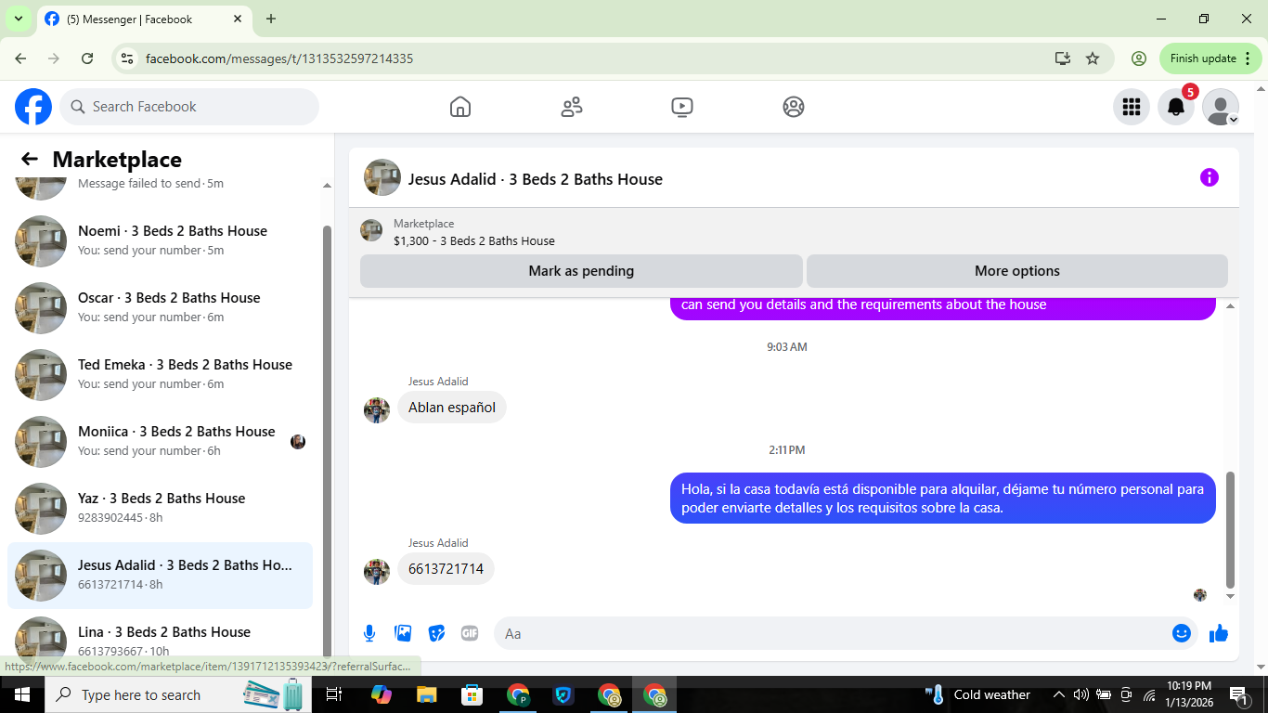Screen dimensions: 1268x713
Task: Open Microsoft Store from the taskbar
Action: [x=472, y=694]
